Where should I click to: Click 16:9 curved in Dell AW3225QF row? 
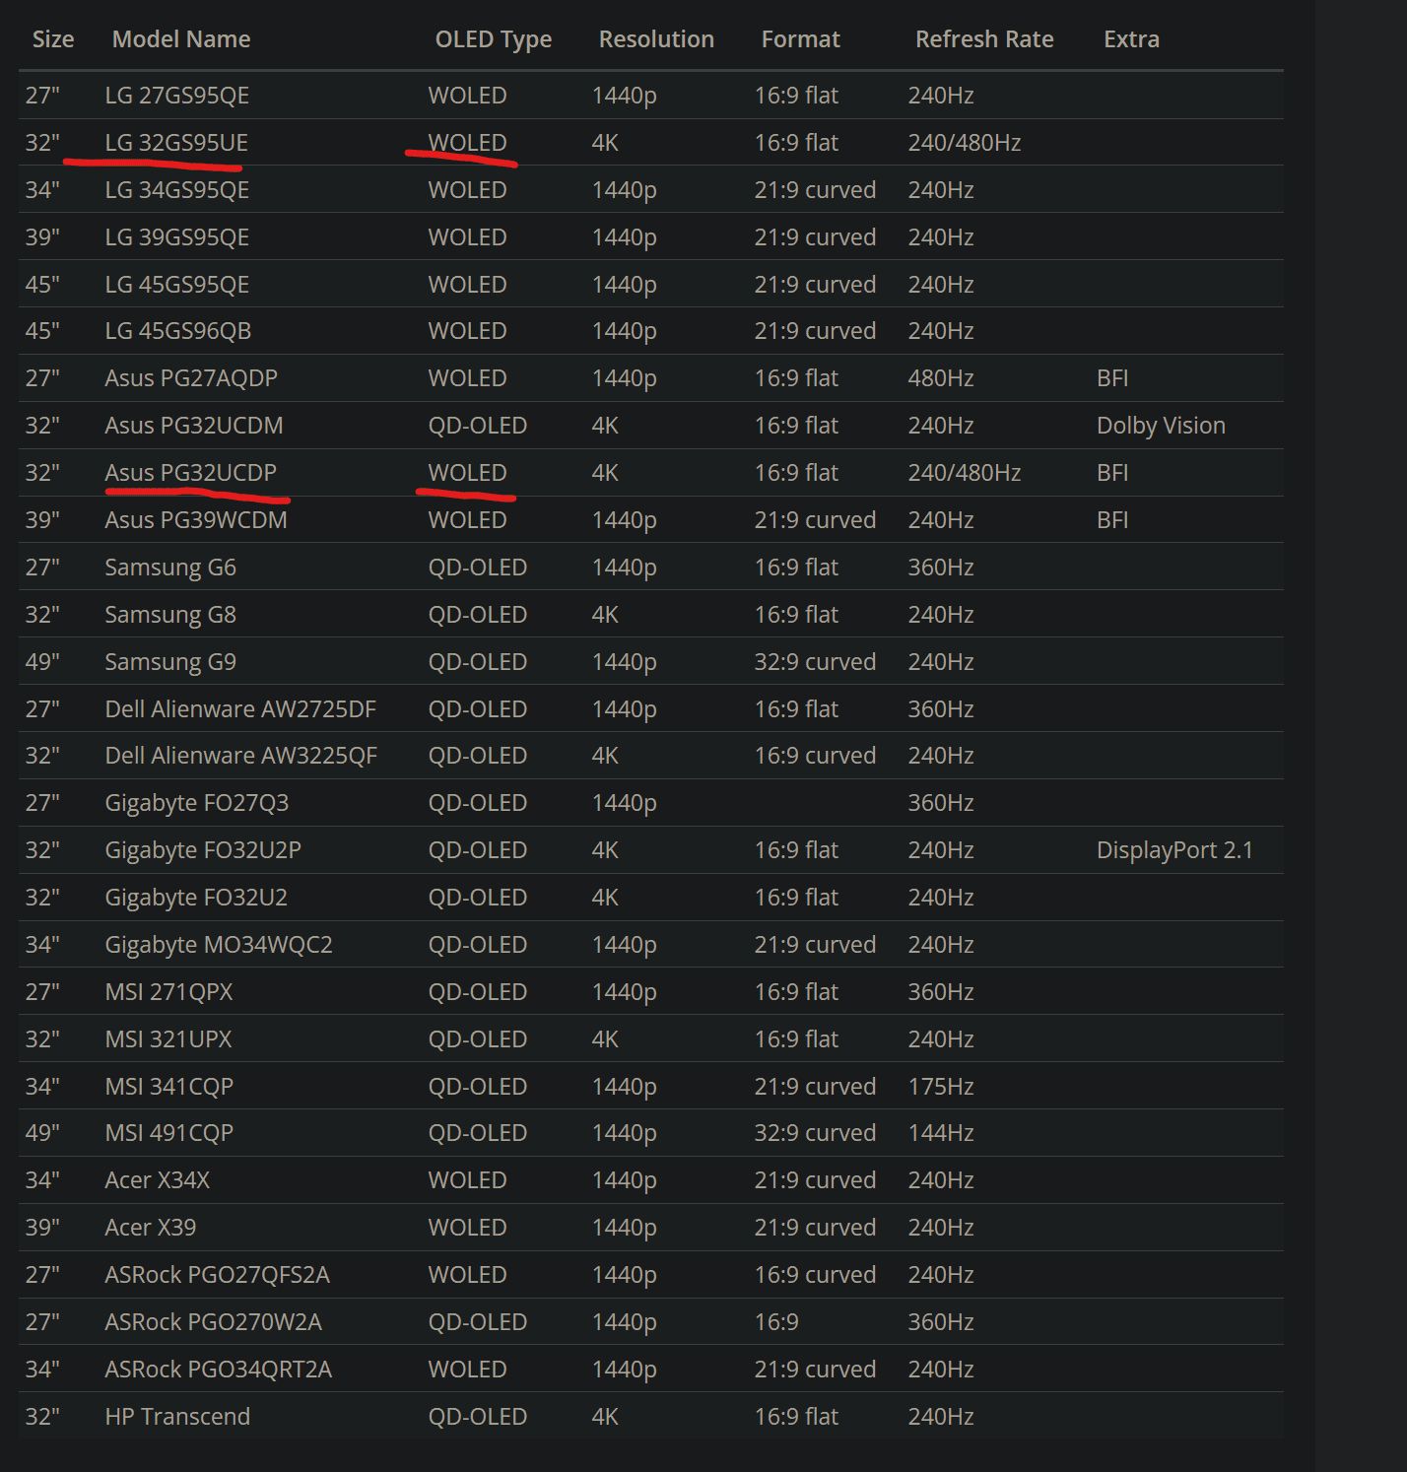[815, 756]
